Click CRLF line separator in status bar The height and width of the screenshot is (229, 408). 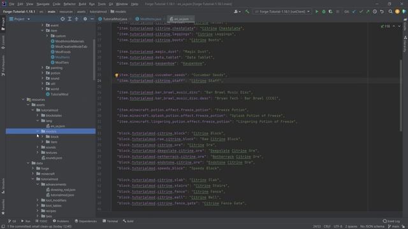(327, 226)
